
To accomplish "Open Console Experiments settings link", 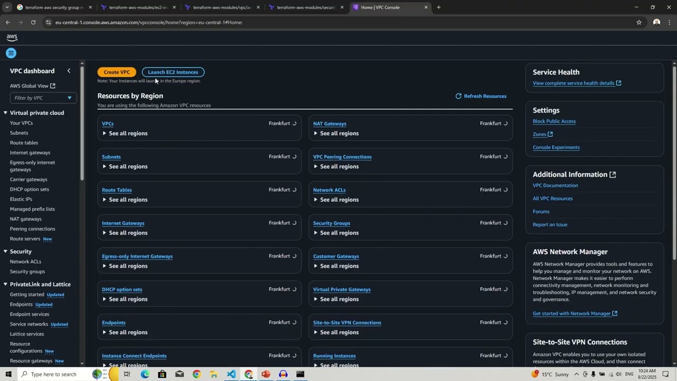I will click(556, 147).
